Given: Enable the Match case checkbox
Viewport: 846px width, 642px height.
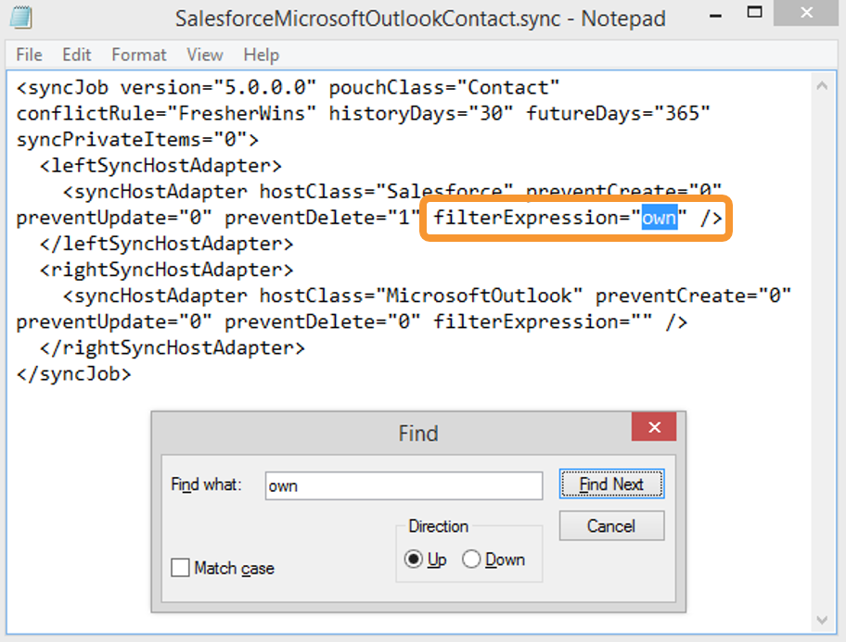Looking at the screenshot, I should click(x=180, y=568).
